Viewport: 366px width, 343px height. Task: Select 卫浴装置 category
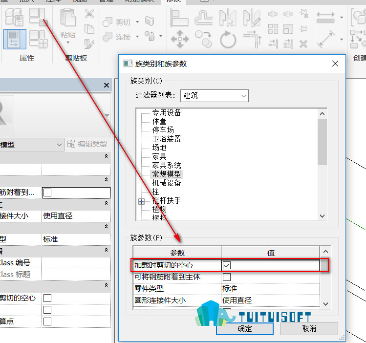point(167,139)
